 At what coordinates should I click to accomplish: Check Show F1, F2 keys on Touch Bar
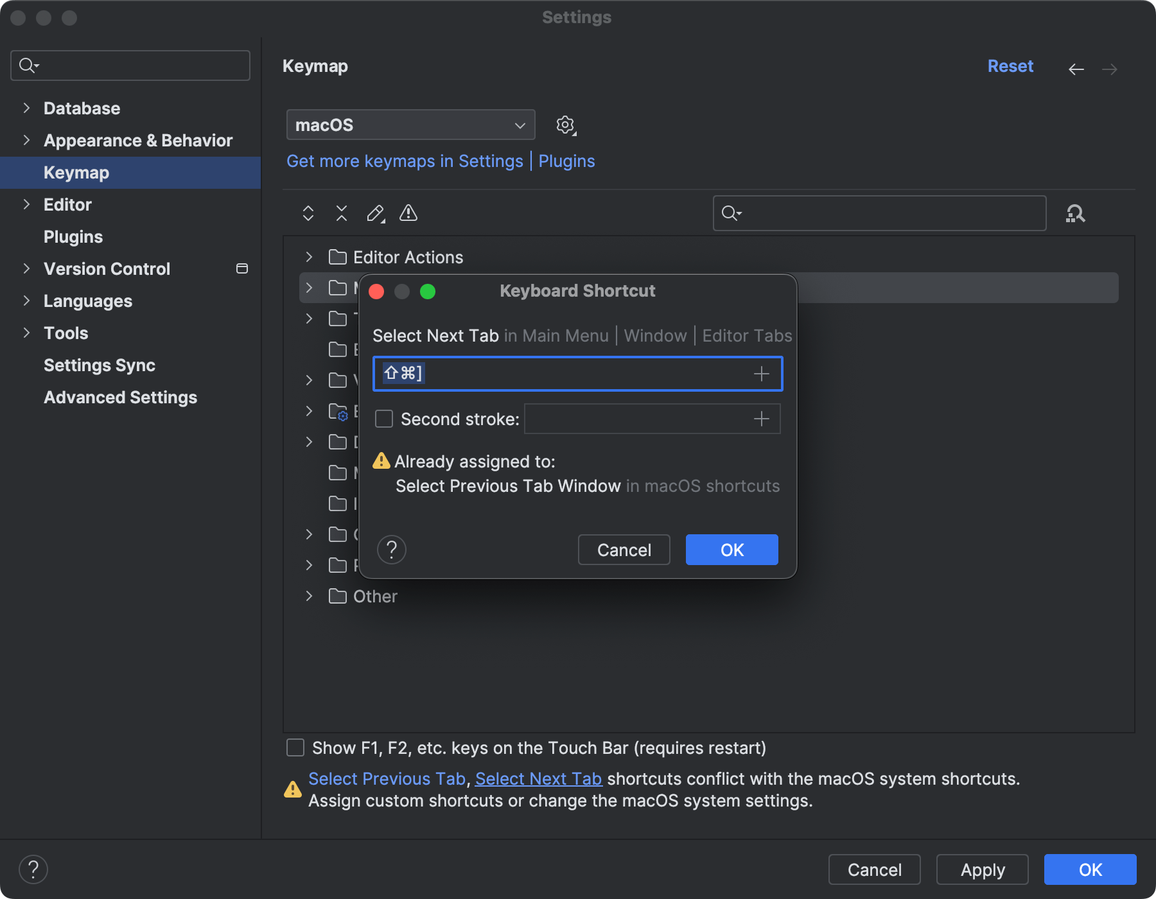pyautogui.click(x=295, y=747)
